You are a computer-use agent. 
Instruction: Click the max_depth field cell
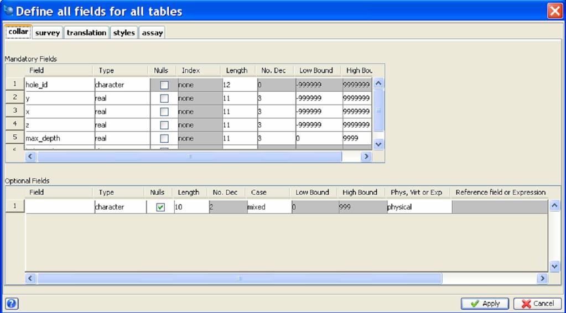[60, 138]
